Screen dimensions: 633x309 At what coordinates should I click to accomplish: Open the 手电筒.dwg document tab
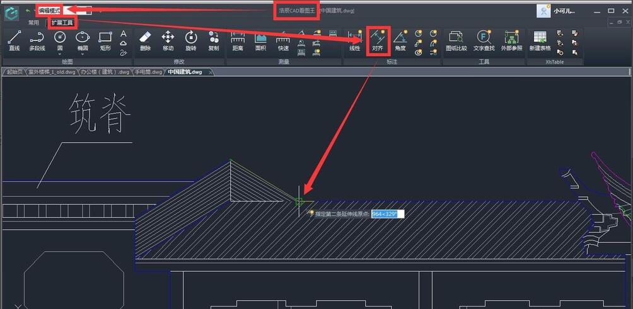148,72
